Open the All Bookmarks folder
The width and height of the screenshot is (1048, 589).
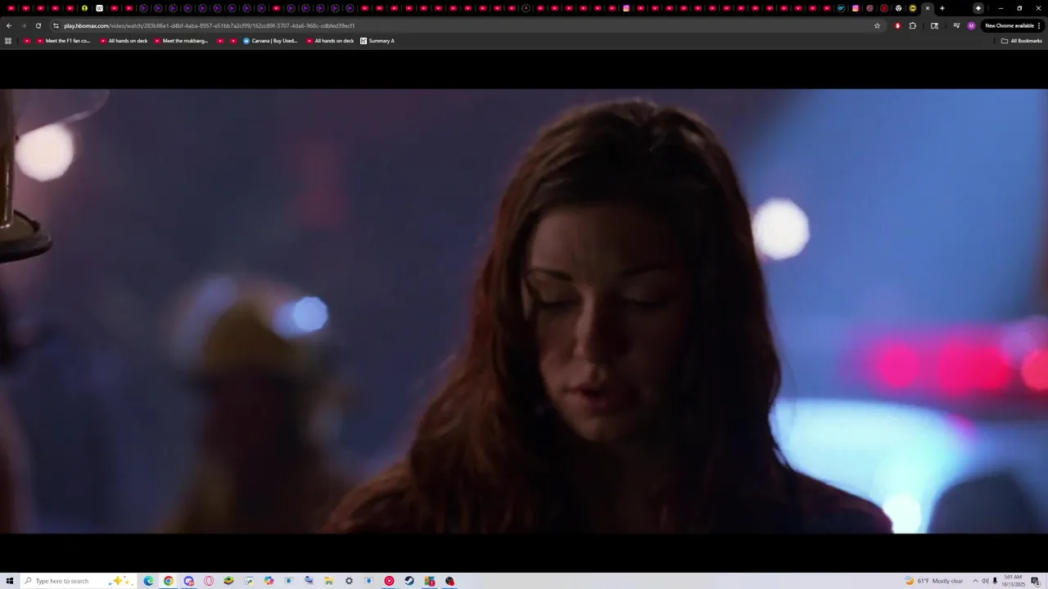(1022, 41)
